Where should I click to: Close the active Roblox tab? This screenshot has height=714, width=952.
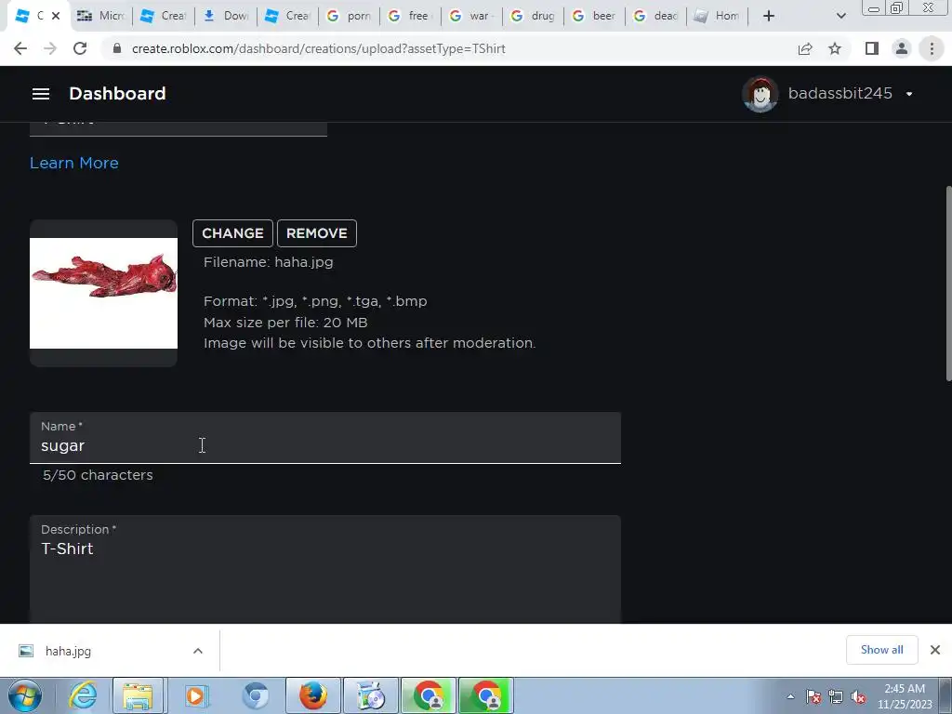coord(56,16)
